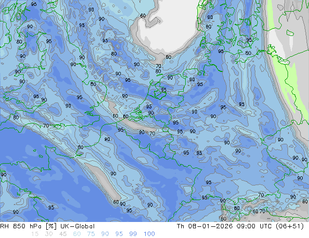Click the legend value '45'

coord(63,234)
